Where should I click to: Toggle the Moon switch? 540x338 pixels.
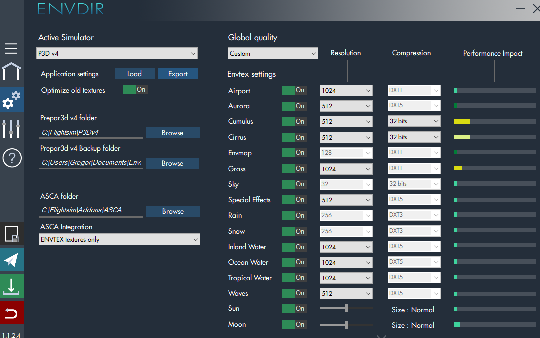[x=294, y=324]
